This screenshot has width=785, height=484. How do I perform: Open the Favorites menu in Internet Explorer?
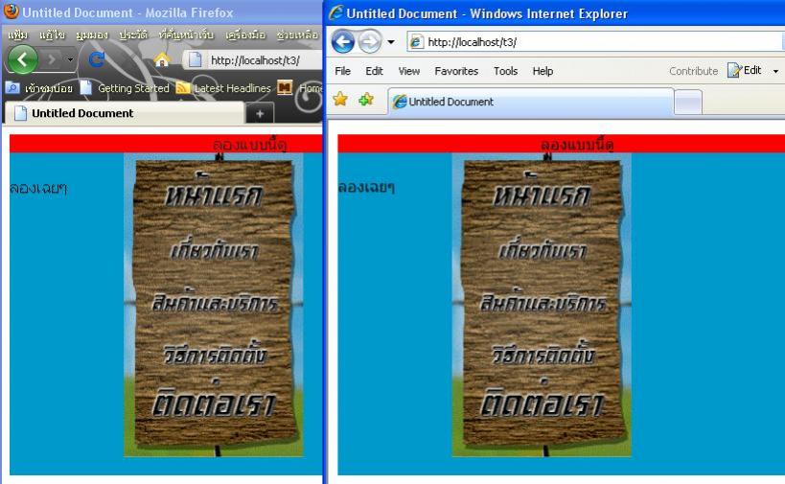456,71
